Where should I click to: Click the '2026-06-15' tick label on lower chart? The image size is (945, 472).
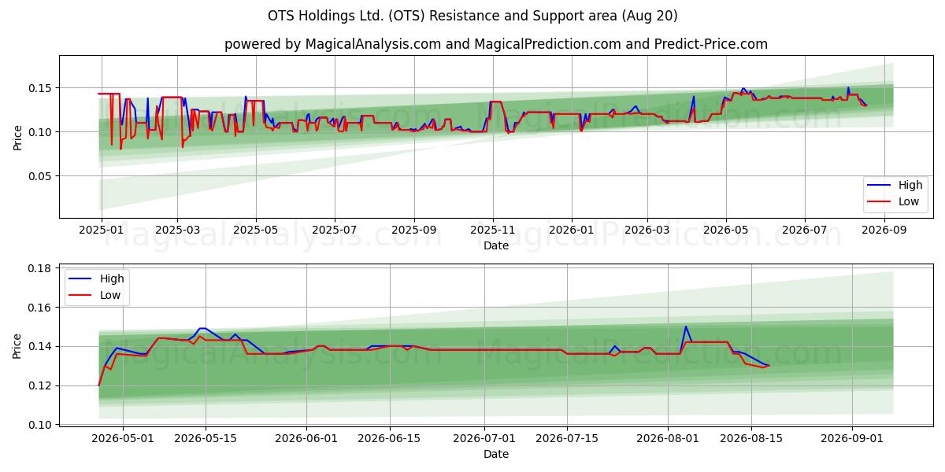[390, 439]
